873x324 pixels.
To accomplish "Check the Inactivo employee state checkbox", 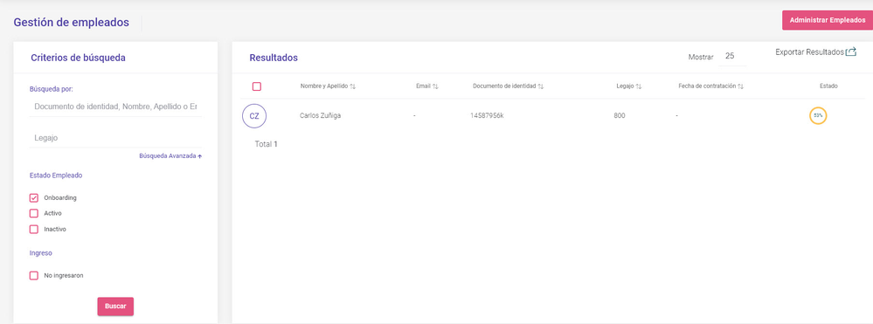I will 34,229.
